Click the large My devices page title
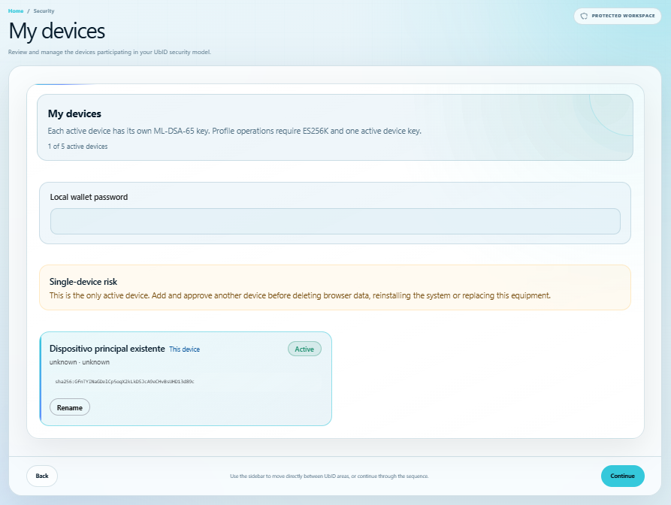The width and height of the screenshot is (671, 505). coord(56,32)
